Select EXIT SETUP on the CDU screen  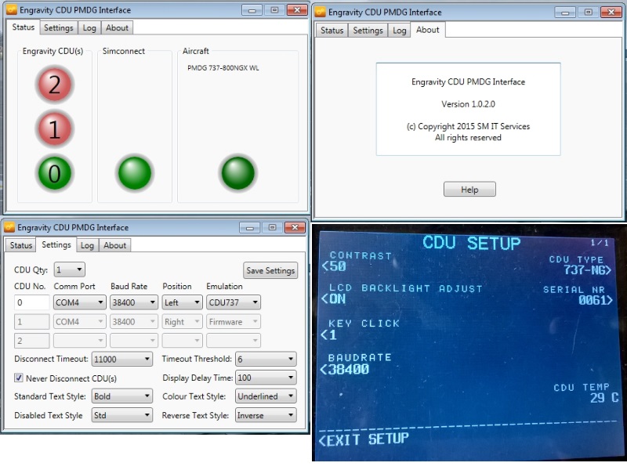(364, 439)
